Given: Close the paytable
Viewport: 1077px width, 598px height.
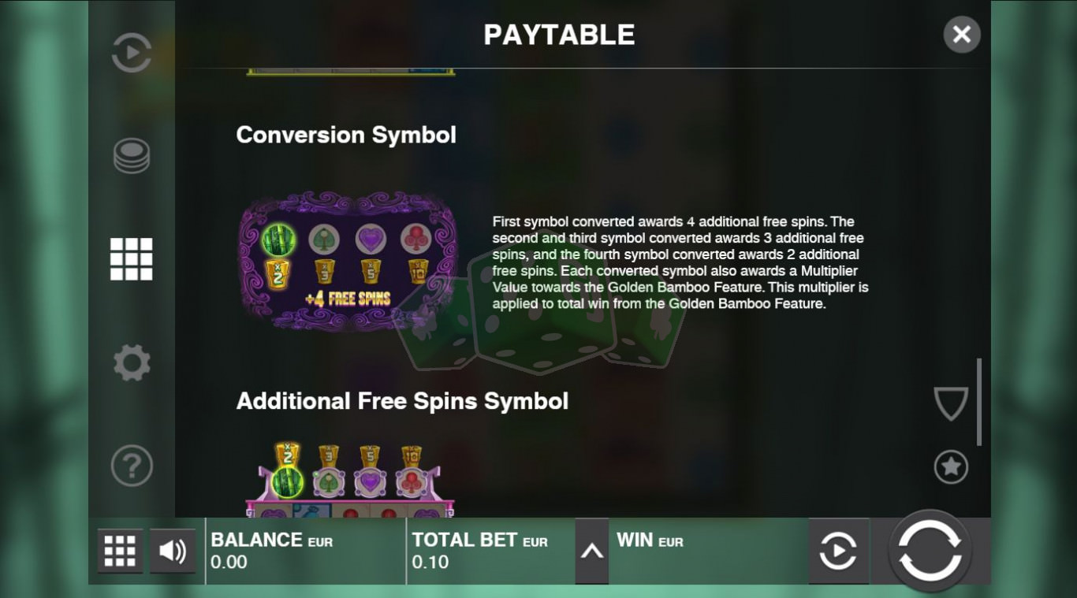Looking at the screenshot, I should 962,35.
